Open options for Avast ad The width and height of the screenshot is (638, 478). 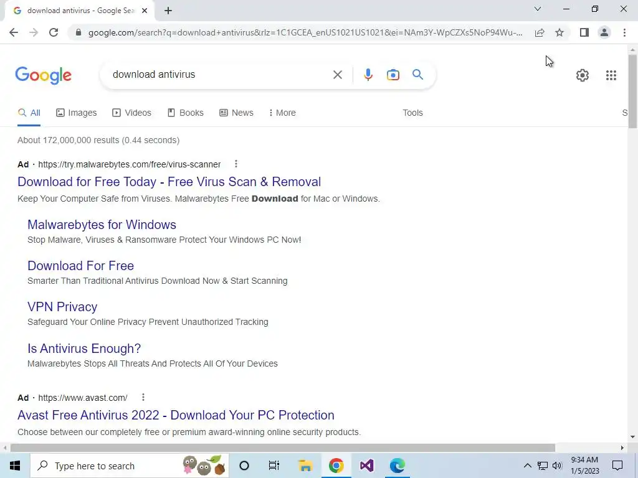coord(143,397)
